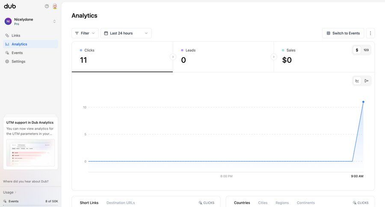The width and height of the screenshot is (385, 207).
Task: Click the Analytics page heading
Action: 84,15
